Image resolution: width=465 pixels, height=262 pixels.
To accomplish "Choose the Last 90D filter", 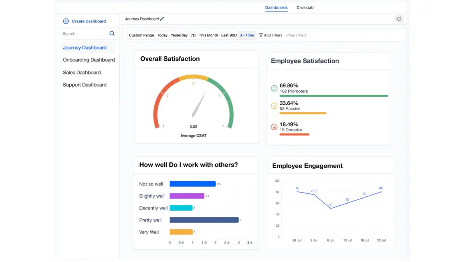I will point(229,35).
